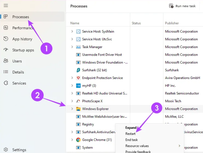Viewport: 203px width, 153px height.
Task: Open Resource values submenu arrow
Action: click(x=179, y=146)
